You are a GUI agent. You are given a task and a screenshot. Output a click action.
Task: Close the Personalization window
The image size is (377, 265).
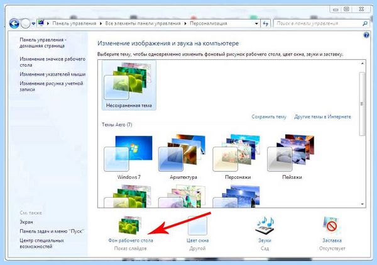[x=361, y=9]
